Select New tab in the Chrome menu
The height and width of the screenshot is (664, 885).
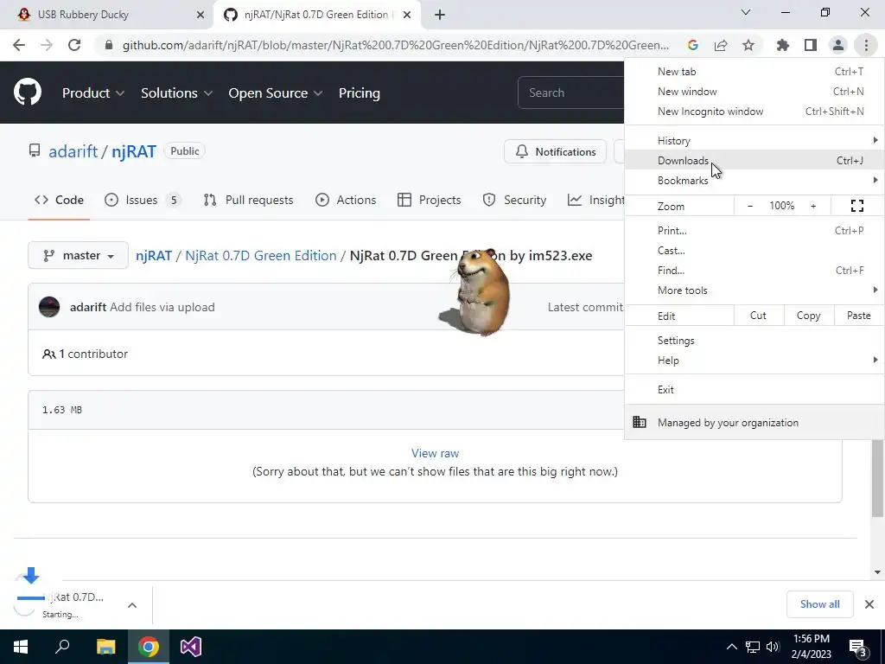[754, 72]
